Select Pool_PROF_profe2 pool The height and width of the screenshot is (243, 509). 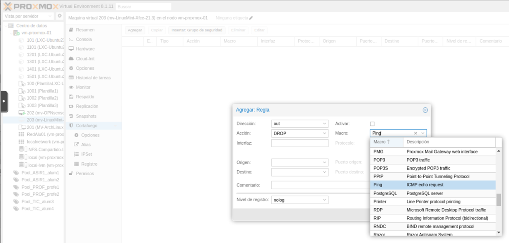pos(40,194)
